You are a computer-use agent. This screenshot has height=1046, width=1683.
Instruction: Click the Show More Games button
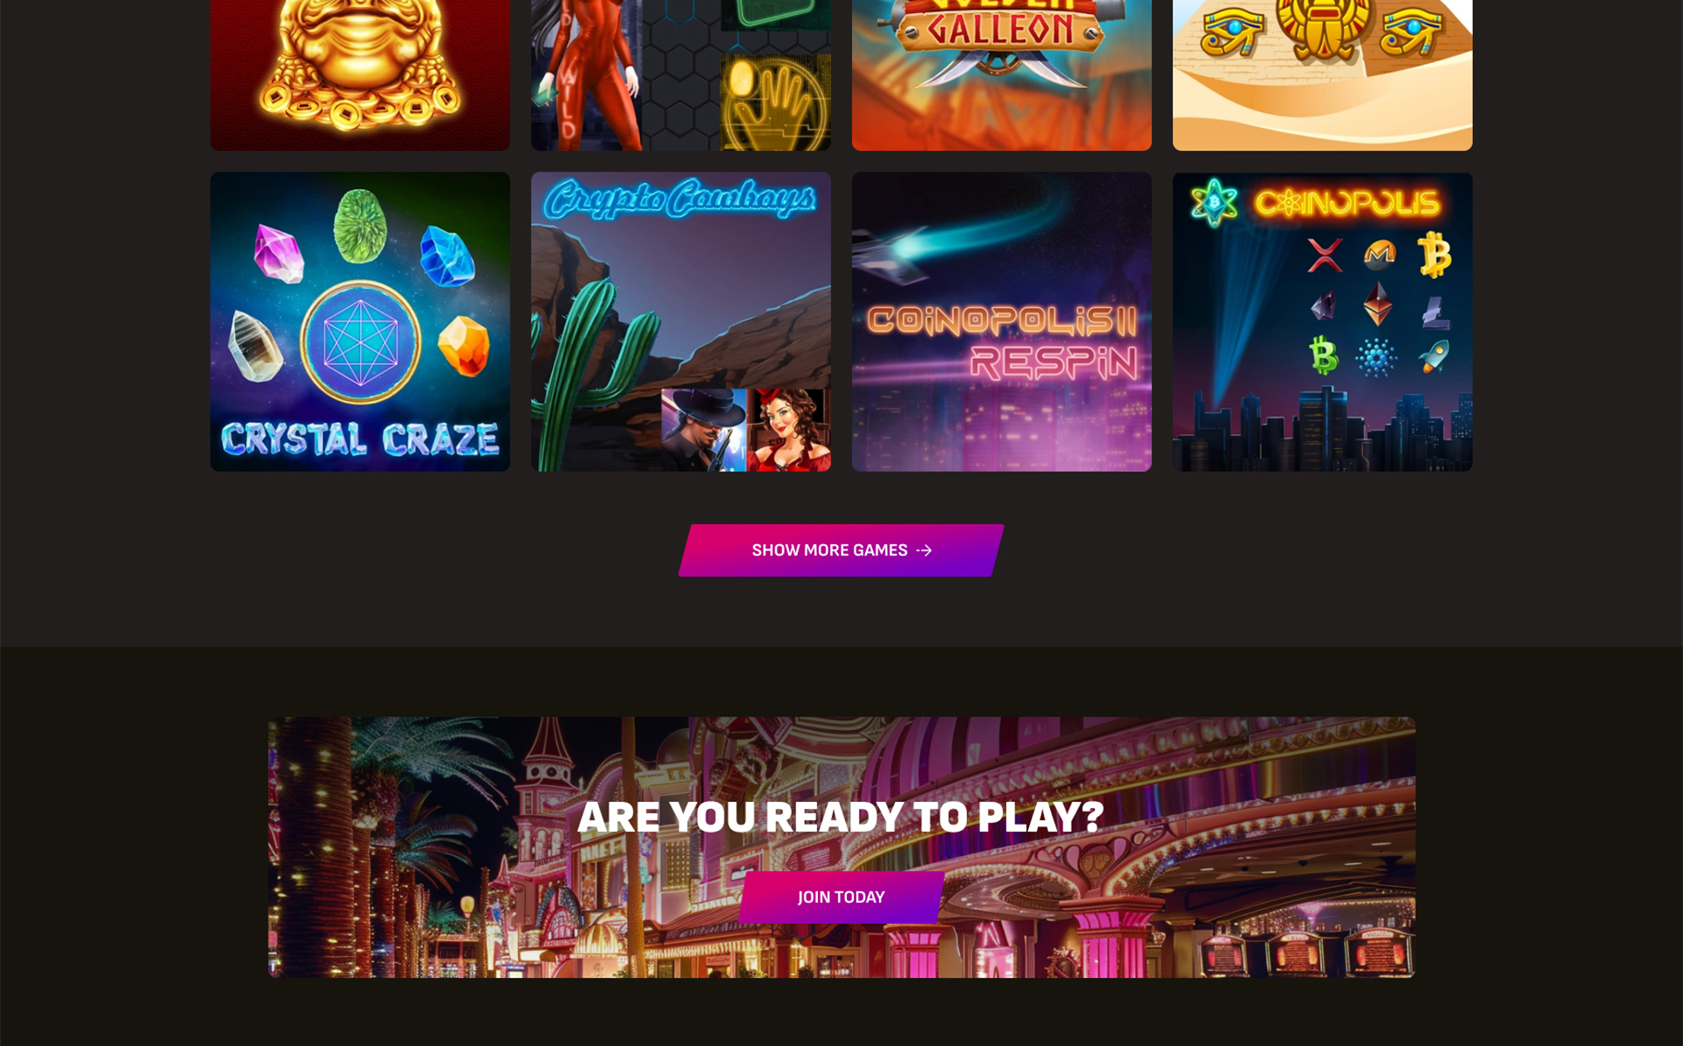tap(841, 550)
